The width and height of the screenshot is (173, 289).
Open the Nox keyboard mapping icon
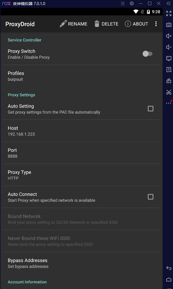(169, 25)
